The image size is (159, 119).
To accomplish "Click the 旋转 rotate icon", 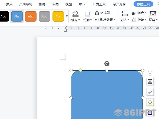I will (134, 20).
